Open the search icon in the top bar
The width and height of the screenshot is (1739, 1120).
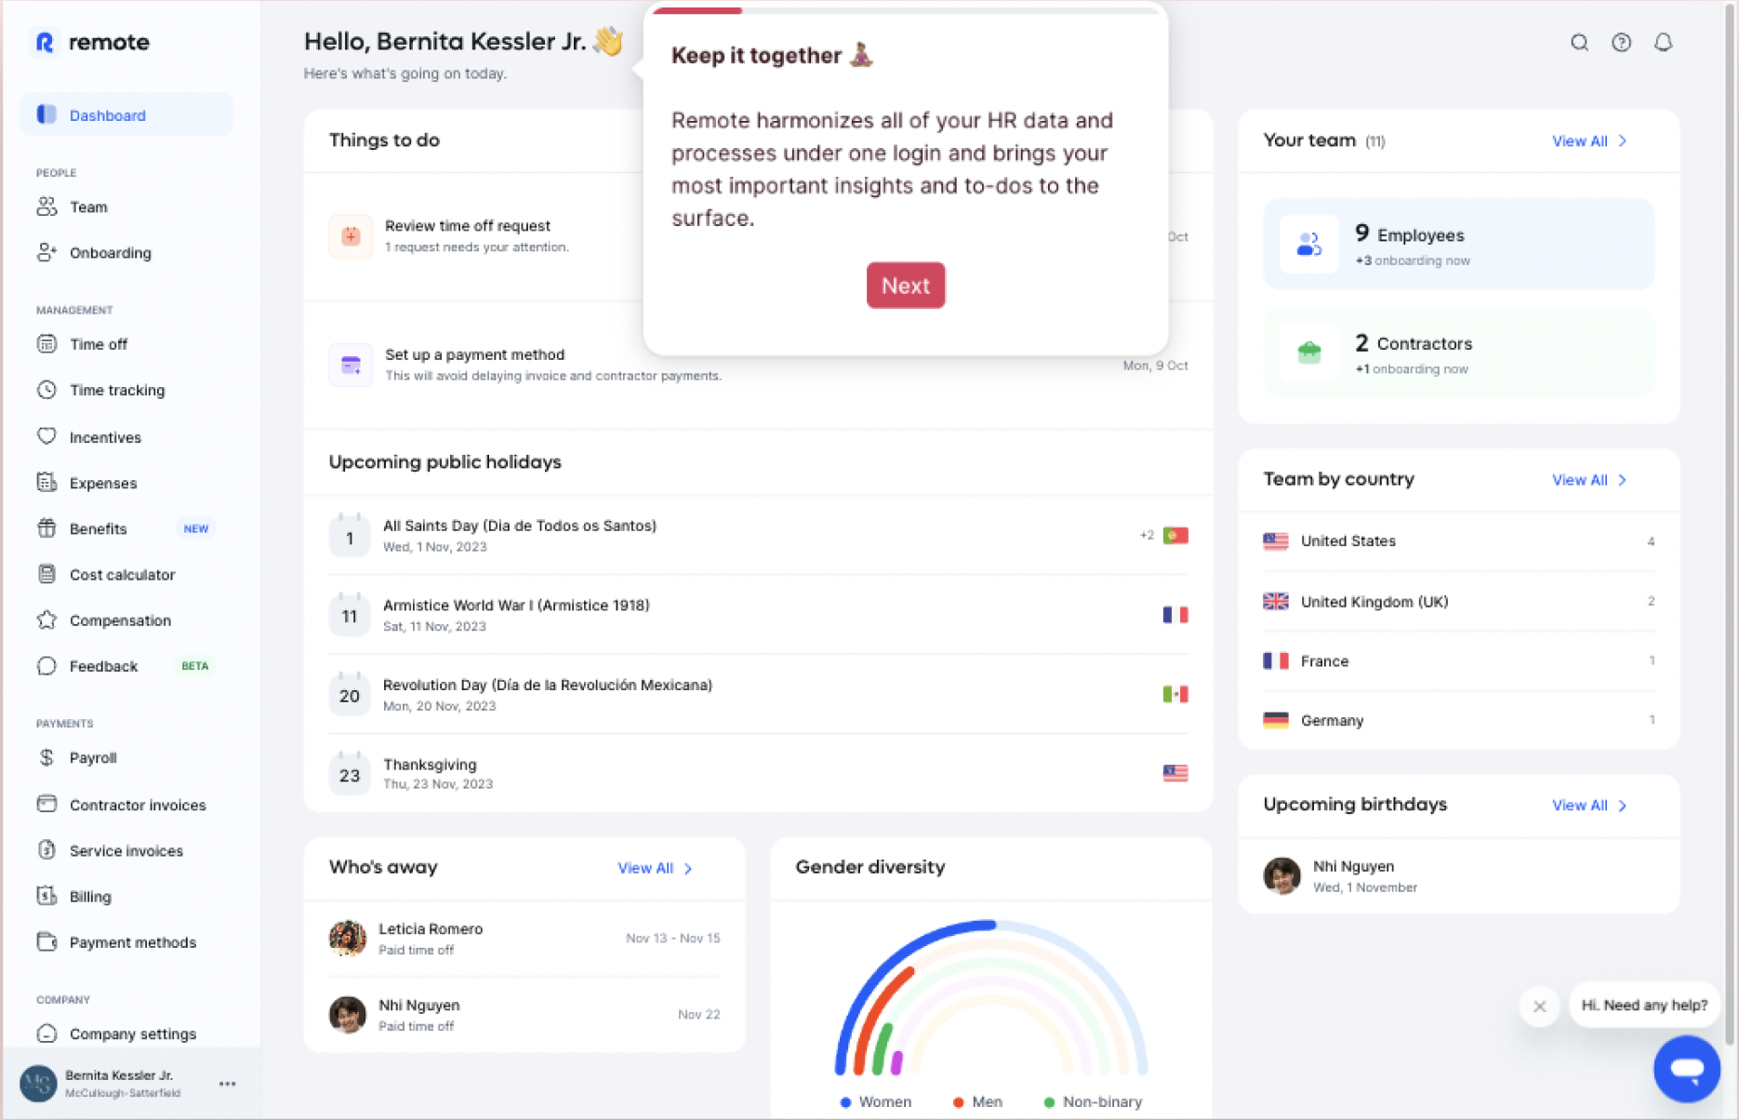click(x=1579, y=42)
